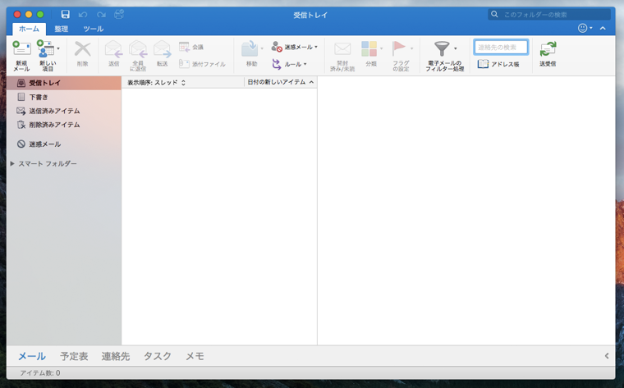Viewport: 624px width, 388px height.
Task: Collapse the ribbon with the chevron
Action: (603, 28)
